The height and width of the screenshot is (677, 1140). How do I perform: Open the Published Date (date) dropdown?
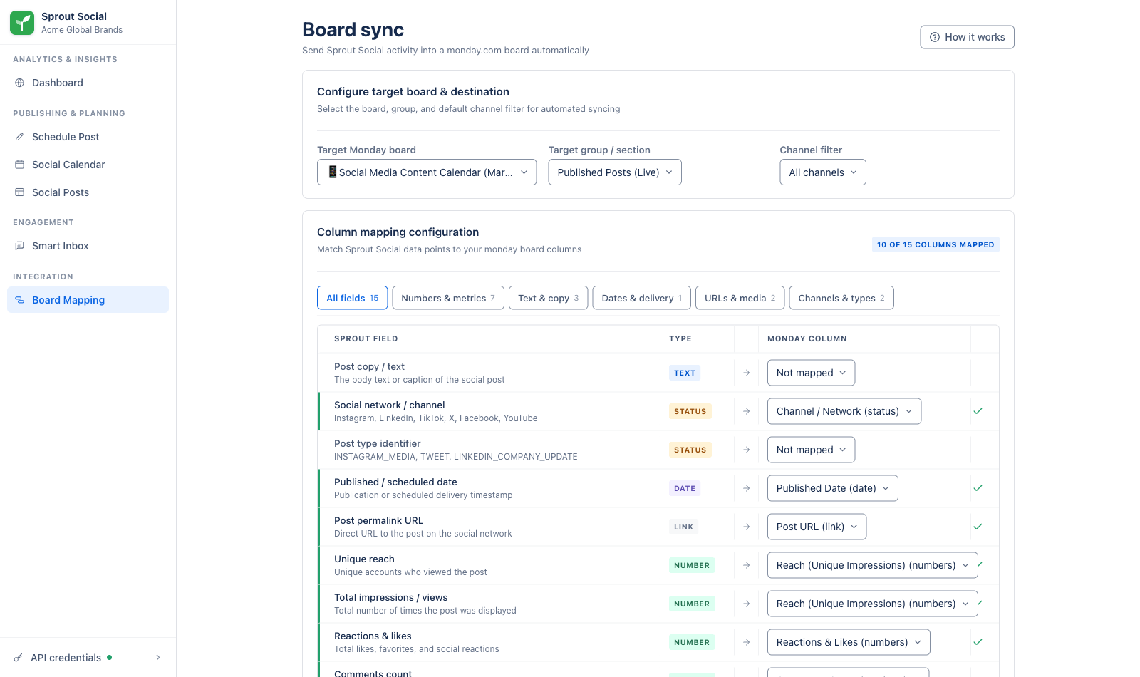[833, 488]
